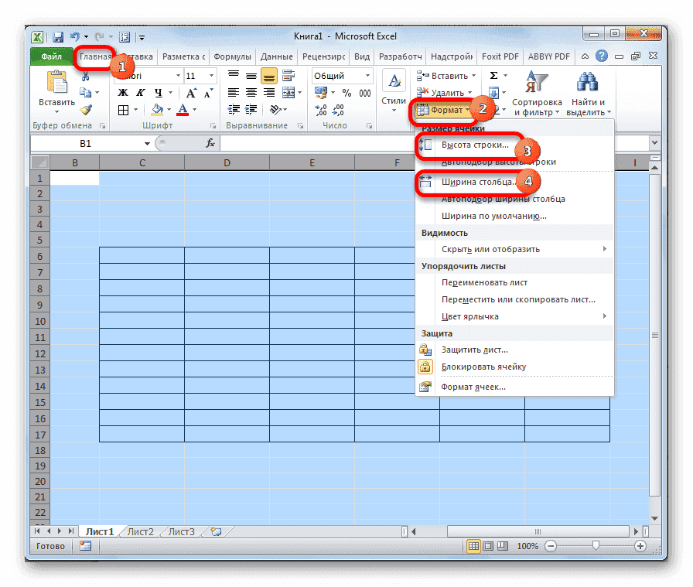
Task: Toggle text wrap in Выравнивание group
Action: coord(288,77)
